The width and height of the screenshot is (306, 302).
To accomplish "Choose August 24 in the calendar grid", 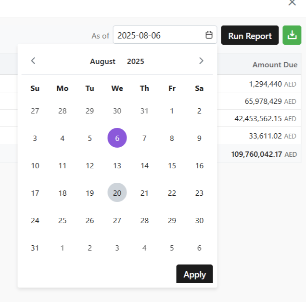I will click(x=35, y=221).
